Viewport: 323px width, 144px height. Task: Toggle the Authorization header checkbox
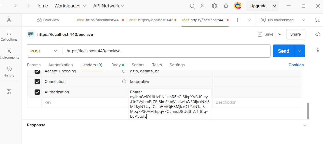coord(37,92)
